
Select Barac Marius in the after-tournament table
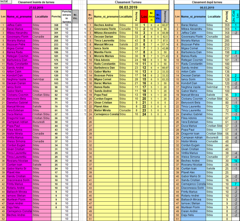tap(193, 25)
